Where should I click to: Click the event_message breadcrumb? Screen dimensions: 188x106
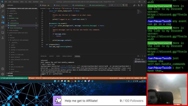79,9
